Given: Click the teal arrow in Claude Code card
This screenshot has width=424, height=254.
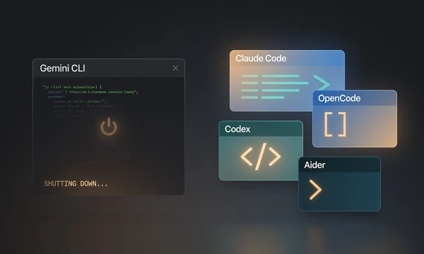Looking at the screenshot, I should coord(322,83).
